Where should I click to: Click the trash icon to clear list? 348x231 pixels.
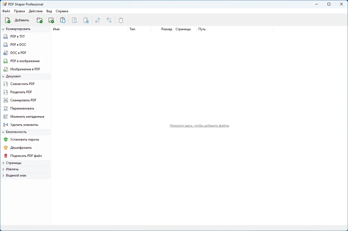[121, 20]
